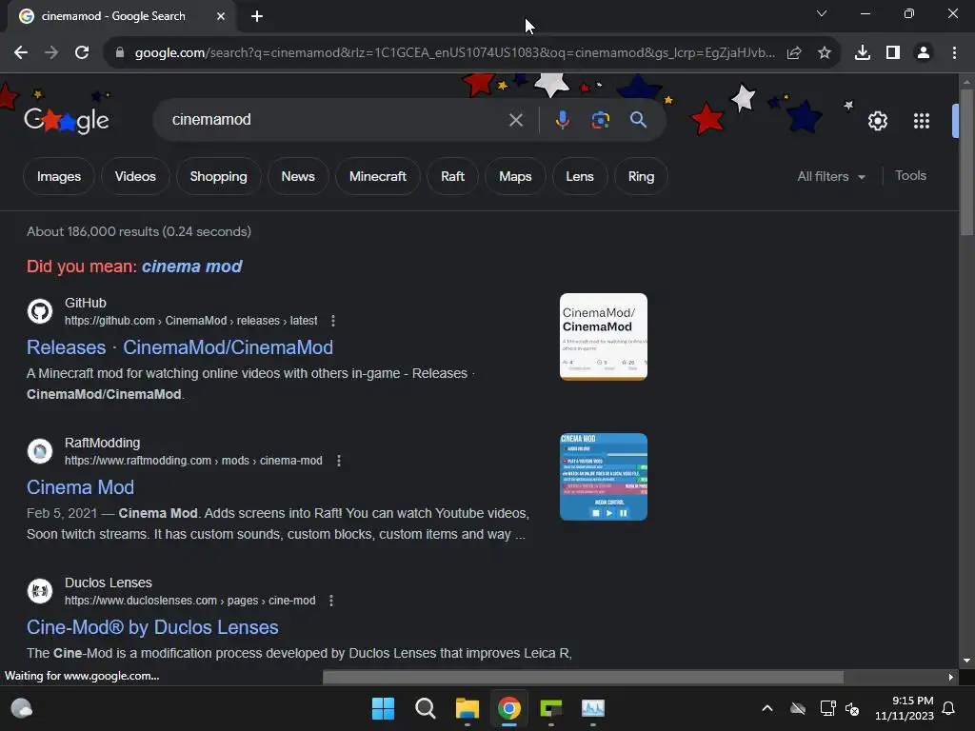Viewport: 975px width, 731px height.
Task: Click the browser forward arrow
Action: pos(51,53)
